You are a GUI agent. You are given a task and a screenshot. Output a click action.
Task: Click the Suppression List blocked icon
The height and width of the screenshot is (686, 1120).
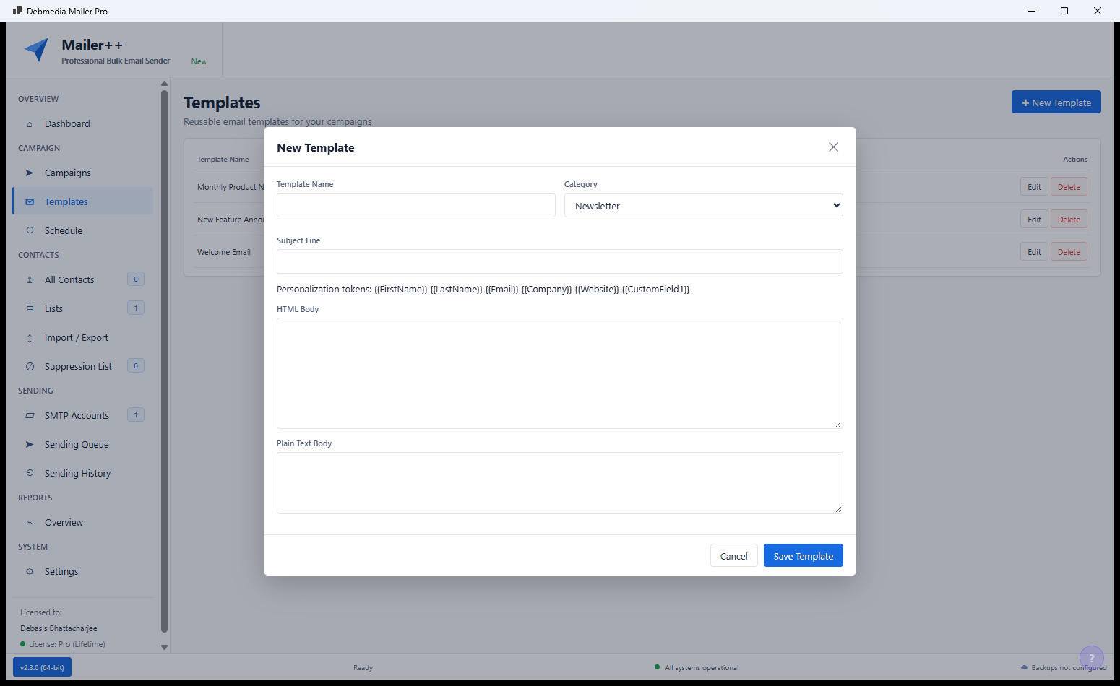tap(30, 367)
